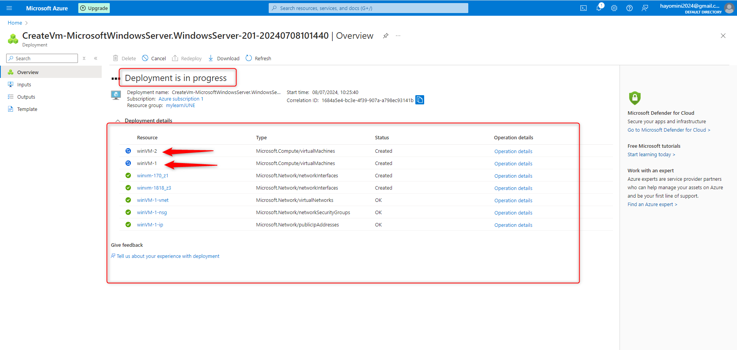Screen dimensions: 737x350
Task: Click the green check beside winvm-170_z1
Action: 128,175
